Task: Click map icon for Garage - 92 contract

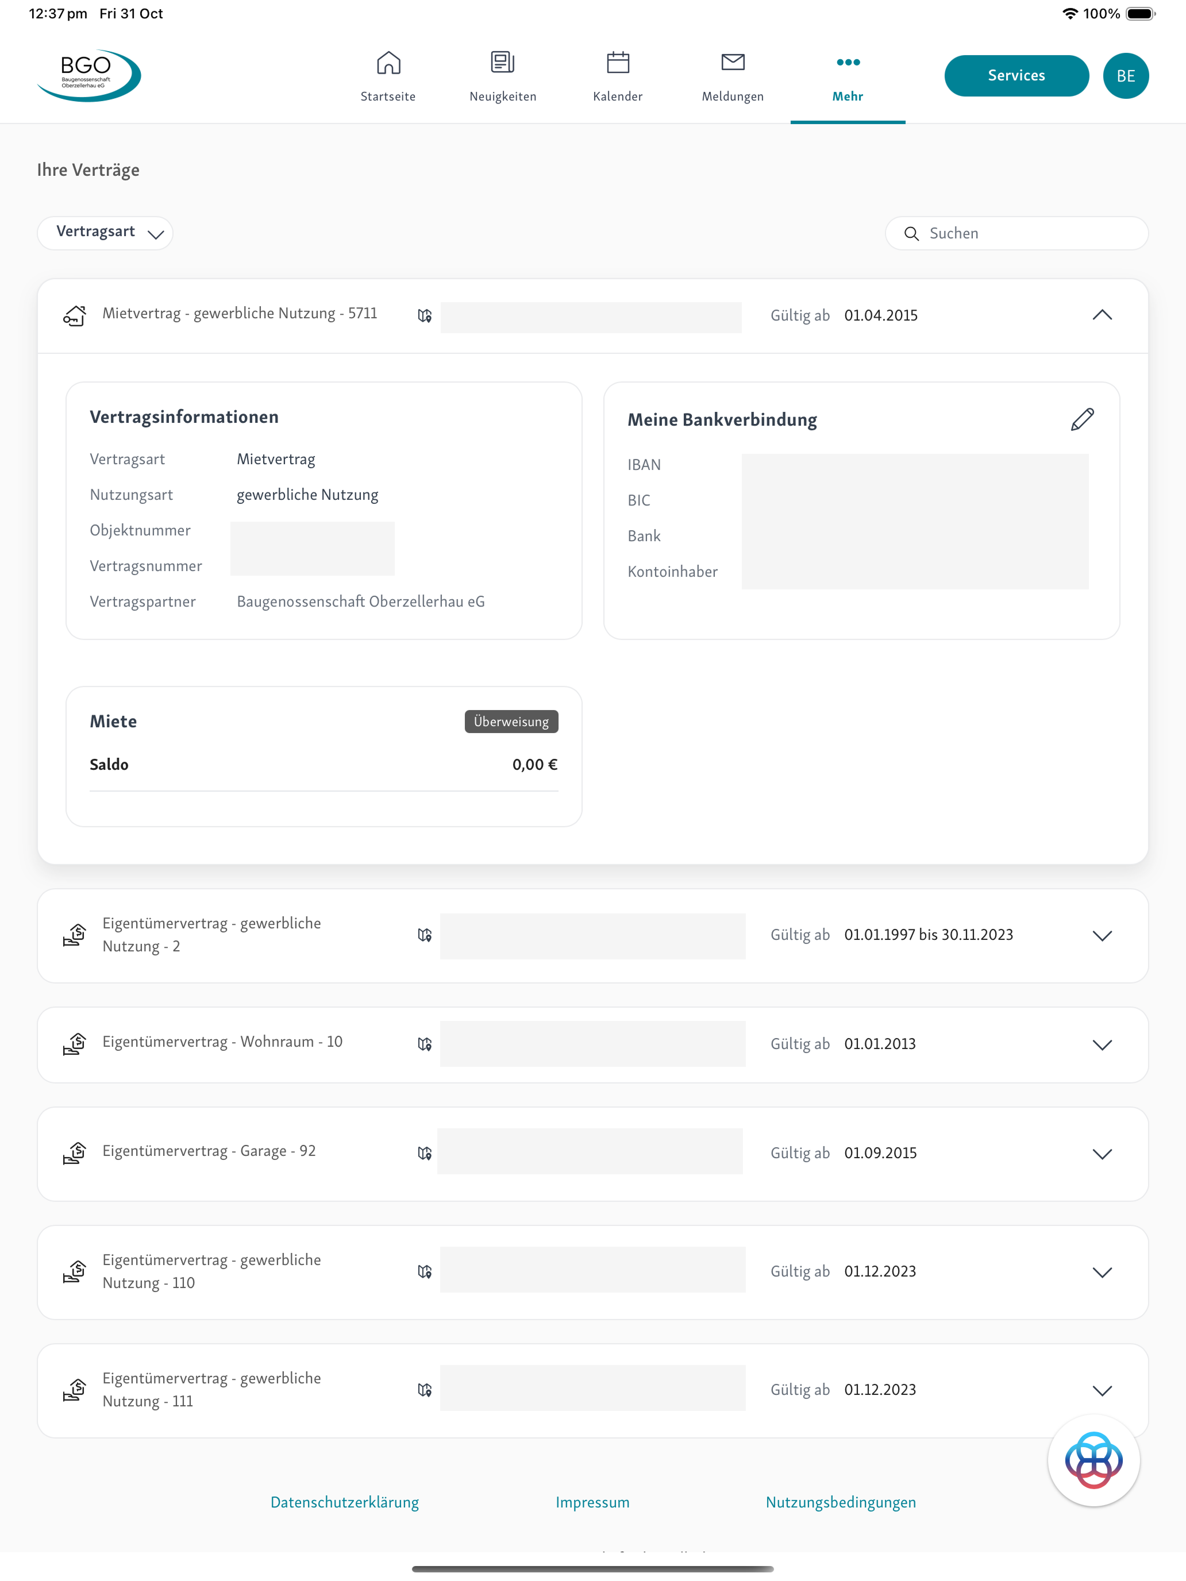Action: [425, 1153]
